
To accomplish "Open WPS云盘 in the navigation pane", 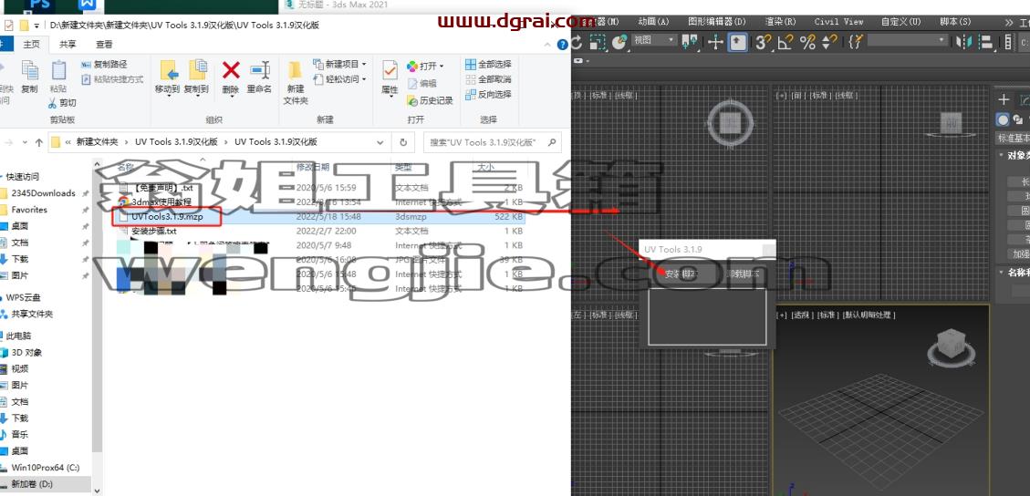I will [23, 297].
